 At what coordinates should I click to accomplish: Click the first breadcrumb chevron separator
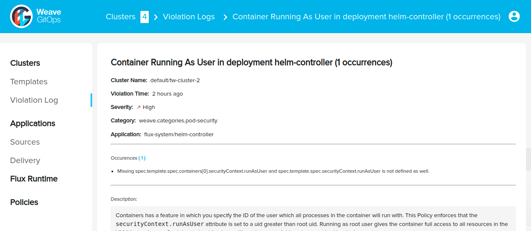click(156, 17)
